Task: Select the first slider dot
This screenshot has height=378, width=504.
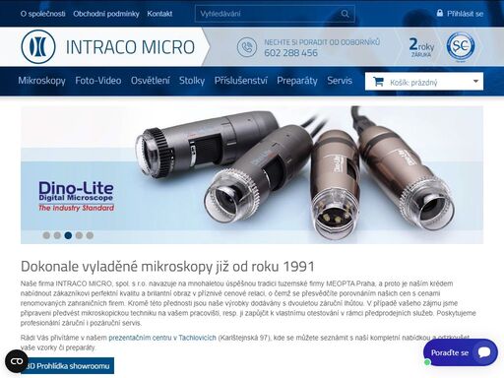Action: (x=46, y=235)
